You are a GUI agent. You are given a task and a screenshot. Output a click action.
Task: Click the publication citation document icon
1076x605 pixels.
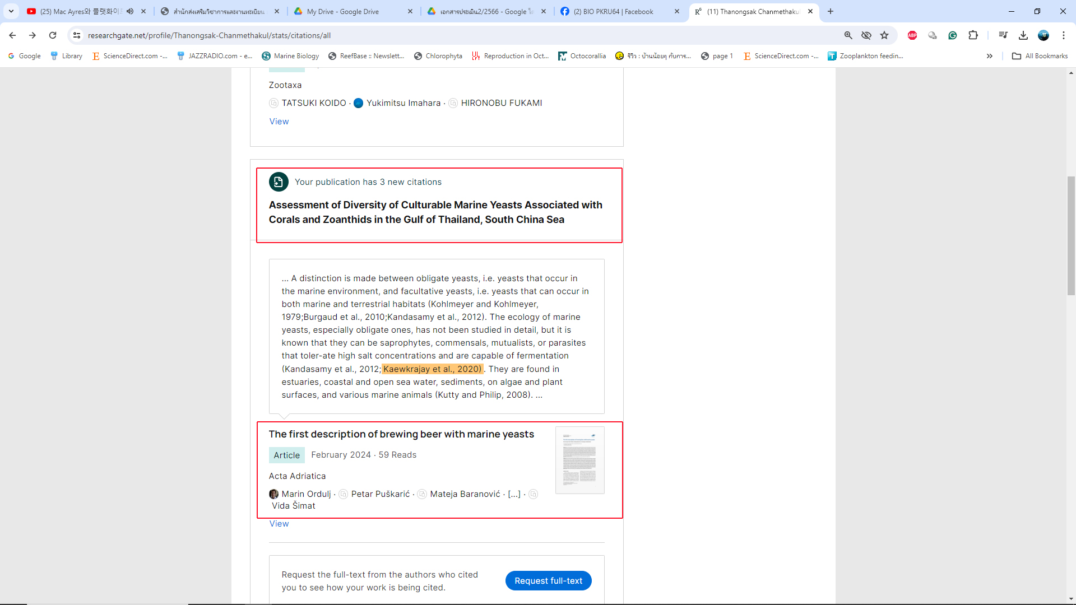279,182
